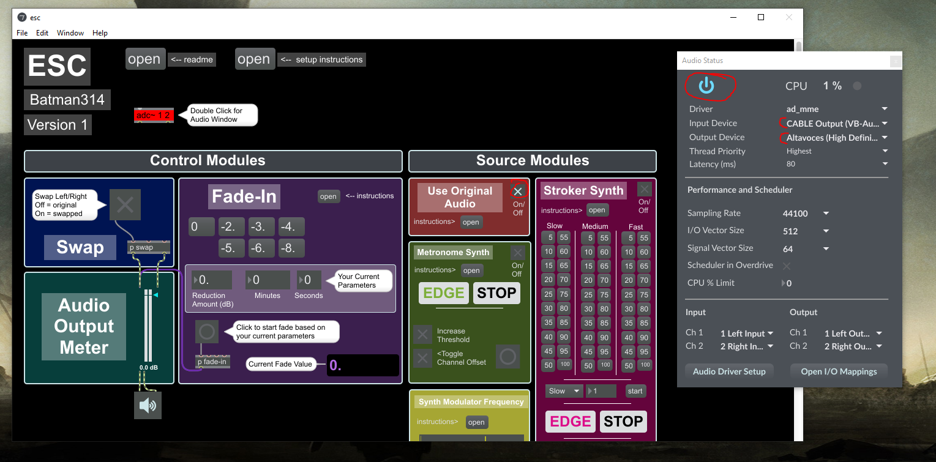Open the Input Ch 2 dropdown

[x=747, y=346]
